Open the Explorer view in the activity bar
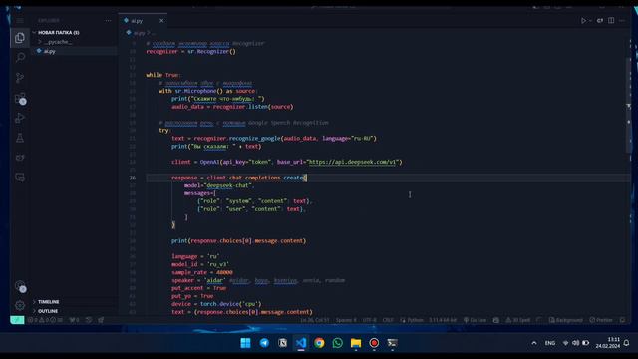 (20, 38)
